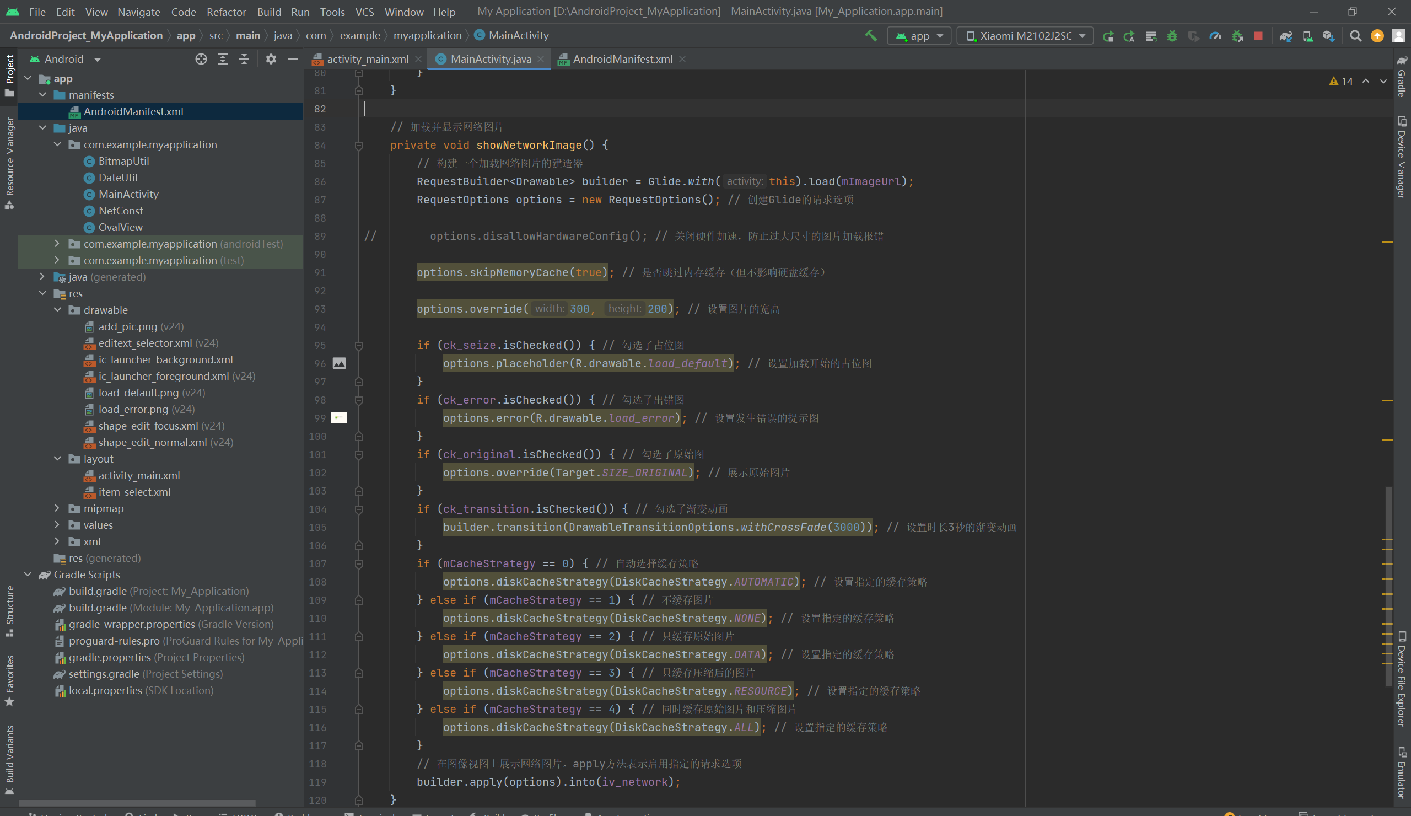Click the 14 warnings indicator
Screen dimensions: 1411x816
[x=1341, y=81]
